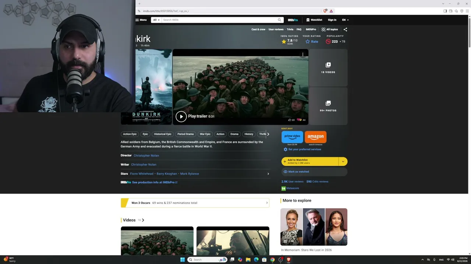The width and height of the screenshot is (471, 264).
Task: Click the Brave Shields icon in address bar
Action: (x=325, y=11)
